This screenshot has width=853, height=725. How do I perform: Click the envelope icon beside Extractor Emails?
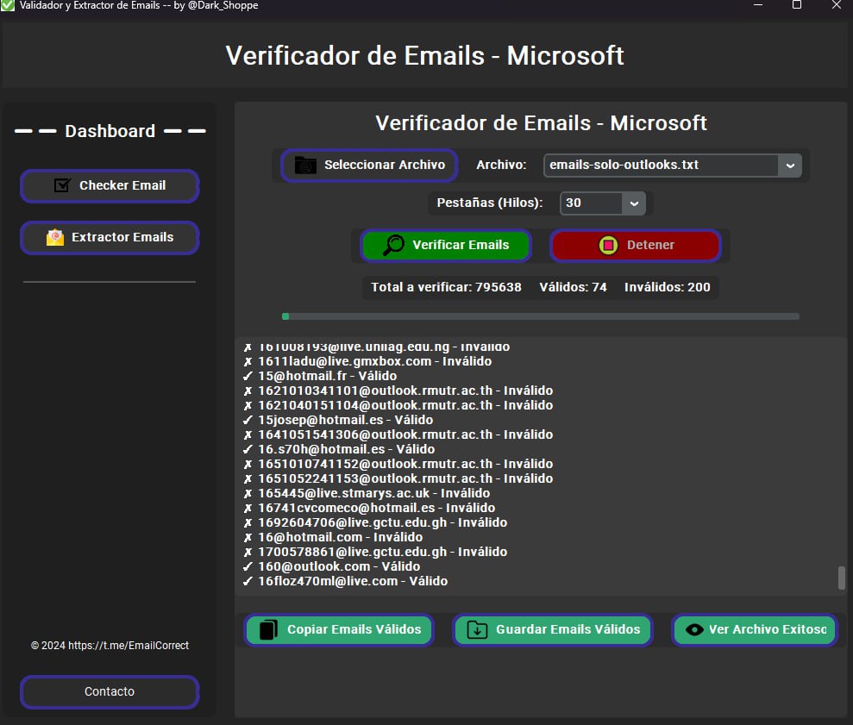(54, 235)
